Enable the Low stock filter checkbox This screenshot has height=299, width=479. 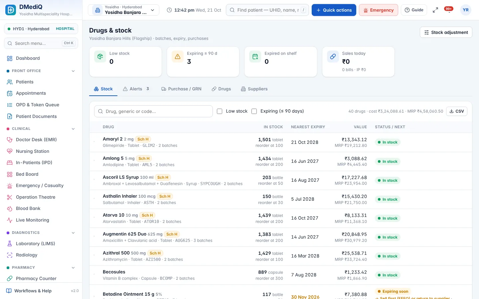pos(220,111)
